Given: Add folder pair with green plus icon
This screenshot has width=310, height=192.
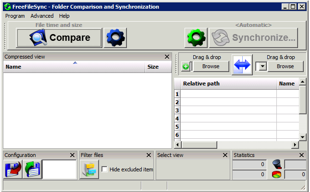Looking at the screenshot, I should click(186, 67).
